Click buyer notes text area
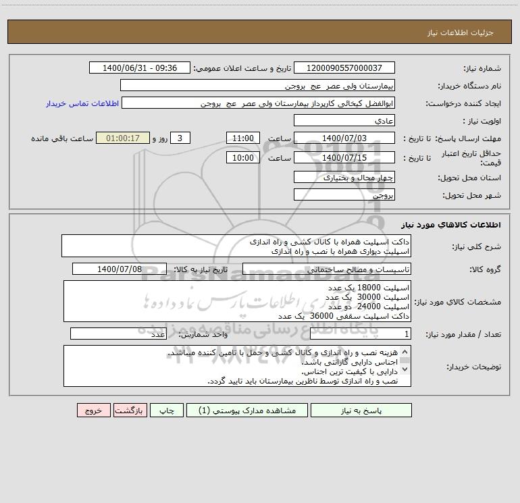The height and width of the screenshot is (503, 520). (x=237, y=366)
